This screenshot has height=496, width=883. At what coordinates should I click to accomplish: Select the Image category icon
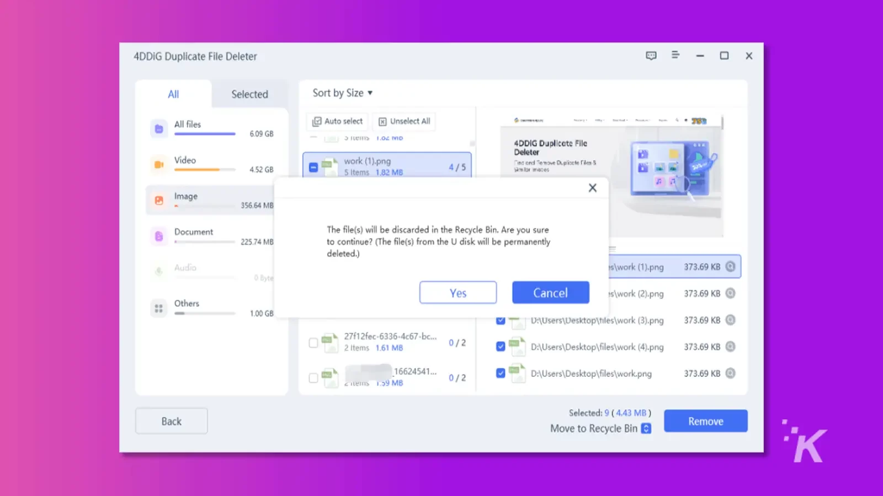pyautogui.click(x=159, y=200)
